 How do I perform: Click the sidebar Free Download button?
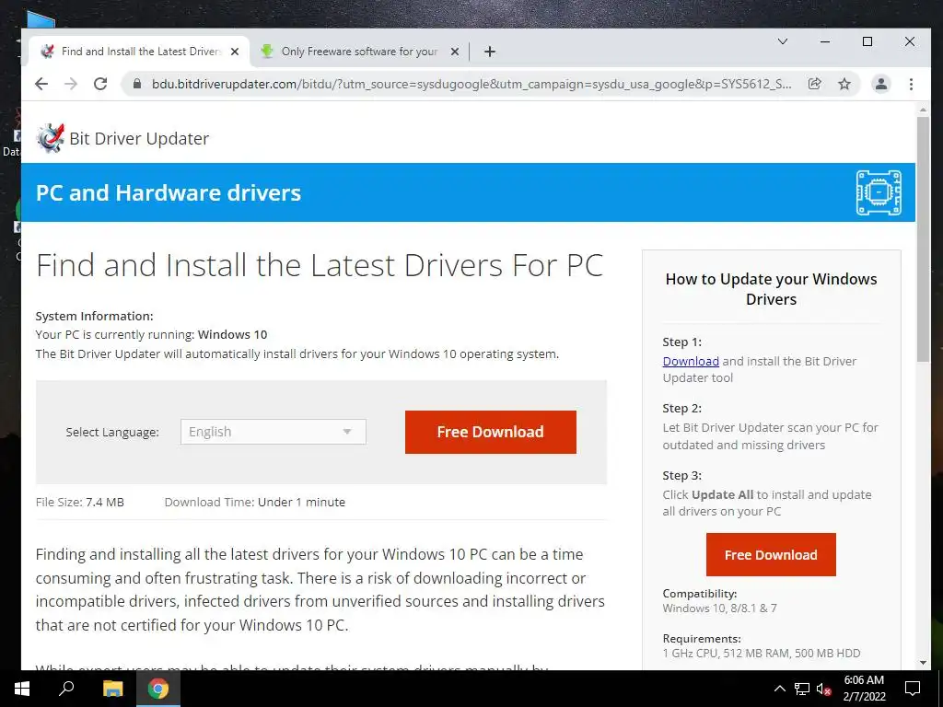click(771, 554)
